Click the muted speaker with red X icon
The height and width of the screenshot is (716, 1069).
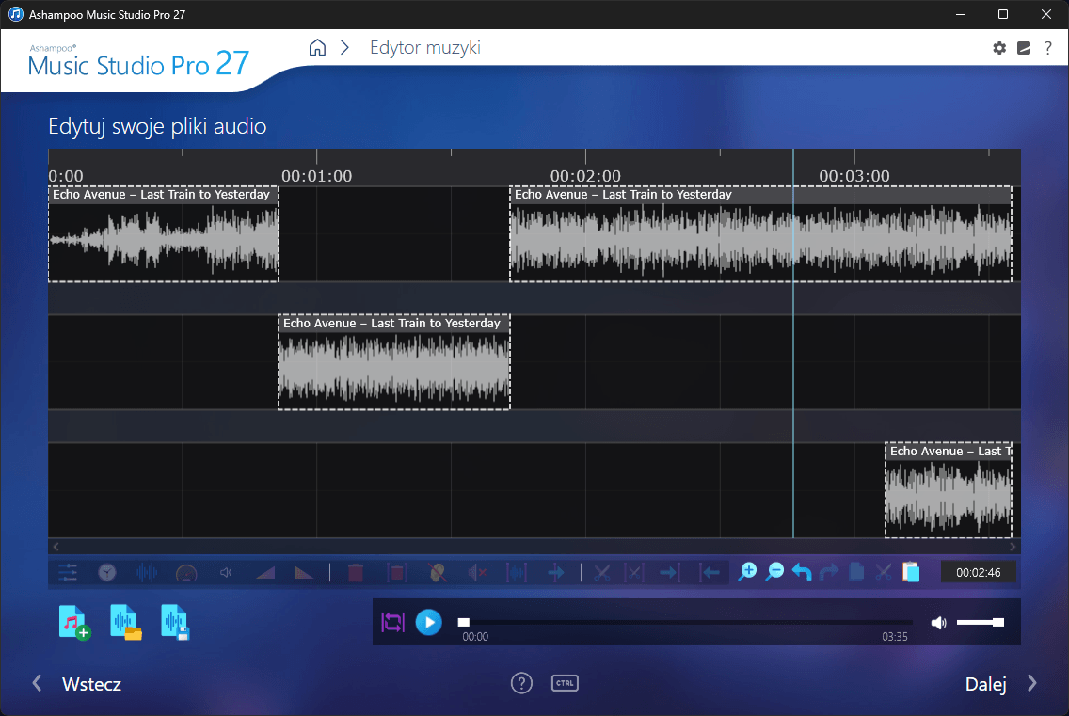coord(476,572)
